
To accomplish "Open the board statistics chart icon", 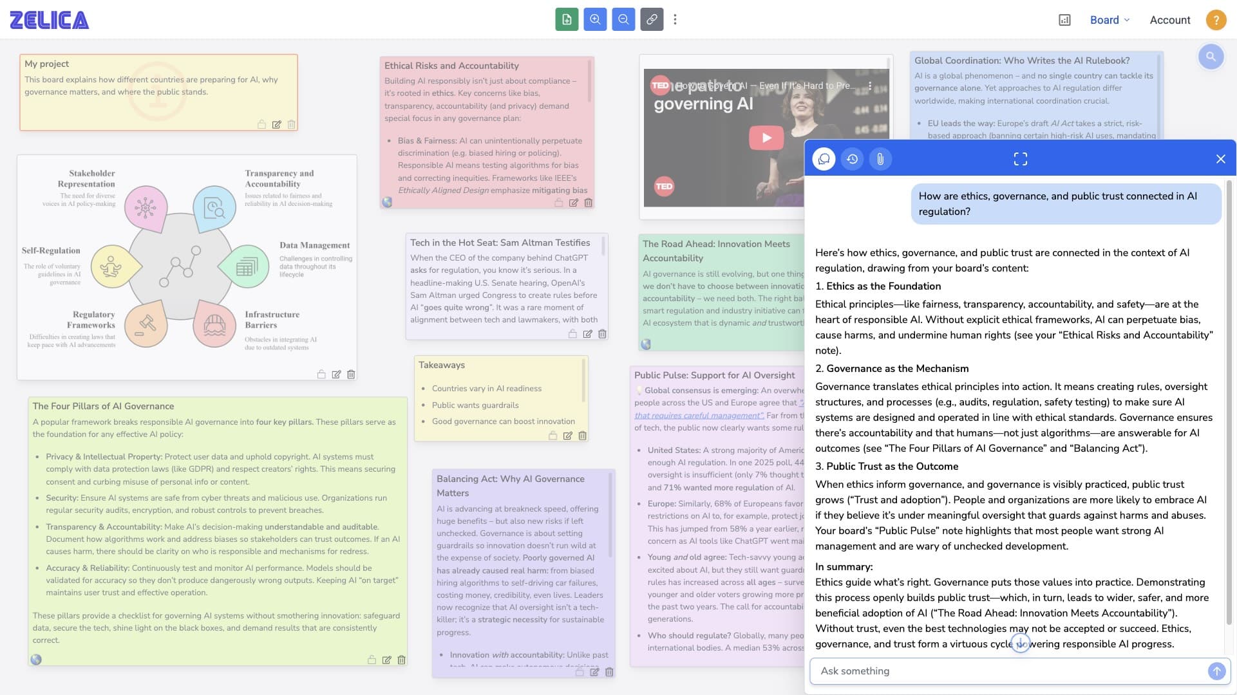I will [1064, 20].
